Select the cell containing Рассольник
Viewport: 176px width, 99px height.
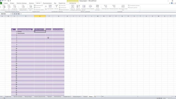(x=26, y=33)
